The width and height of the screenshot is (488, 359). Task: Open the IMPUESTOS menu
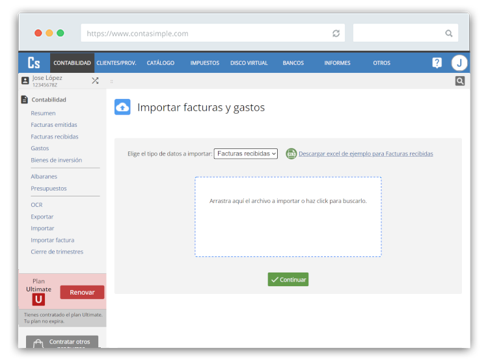[205, 63]
